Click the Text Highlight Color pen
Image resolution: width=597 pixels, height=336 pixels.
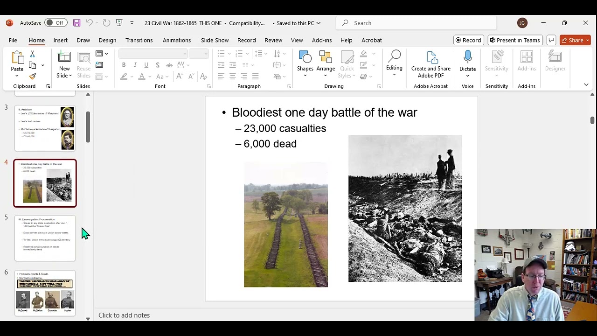pos(124,76)
